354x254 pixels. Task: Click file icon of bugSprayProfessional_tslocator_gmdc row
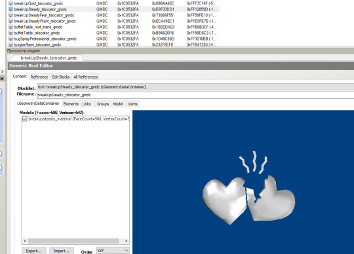(x=10, y=39)
